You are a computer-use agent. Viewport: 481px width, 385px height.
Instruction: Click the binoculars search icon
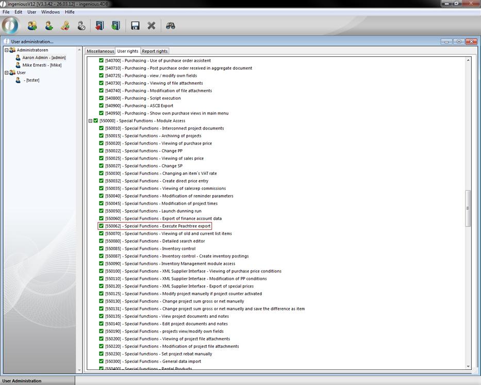pyautogui.click(x=171, y=25)
